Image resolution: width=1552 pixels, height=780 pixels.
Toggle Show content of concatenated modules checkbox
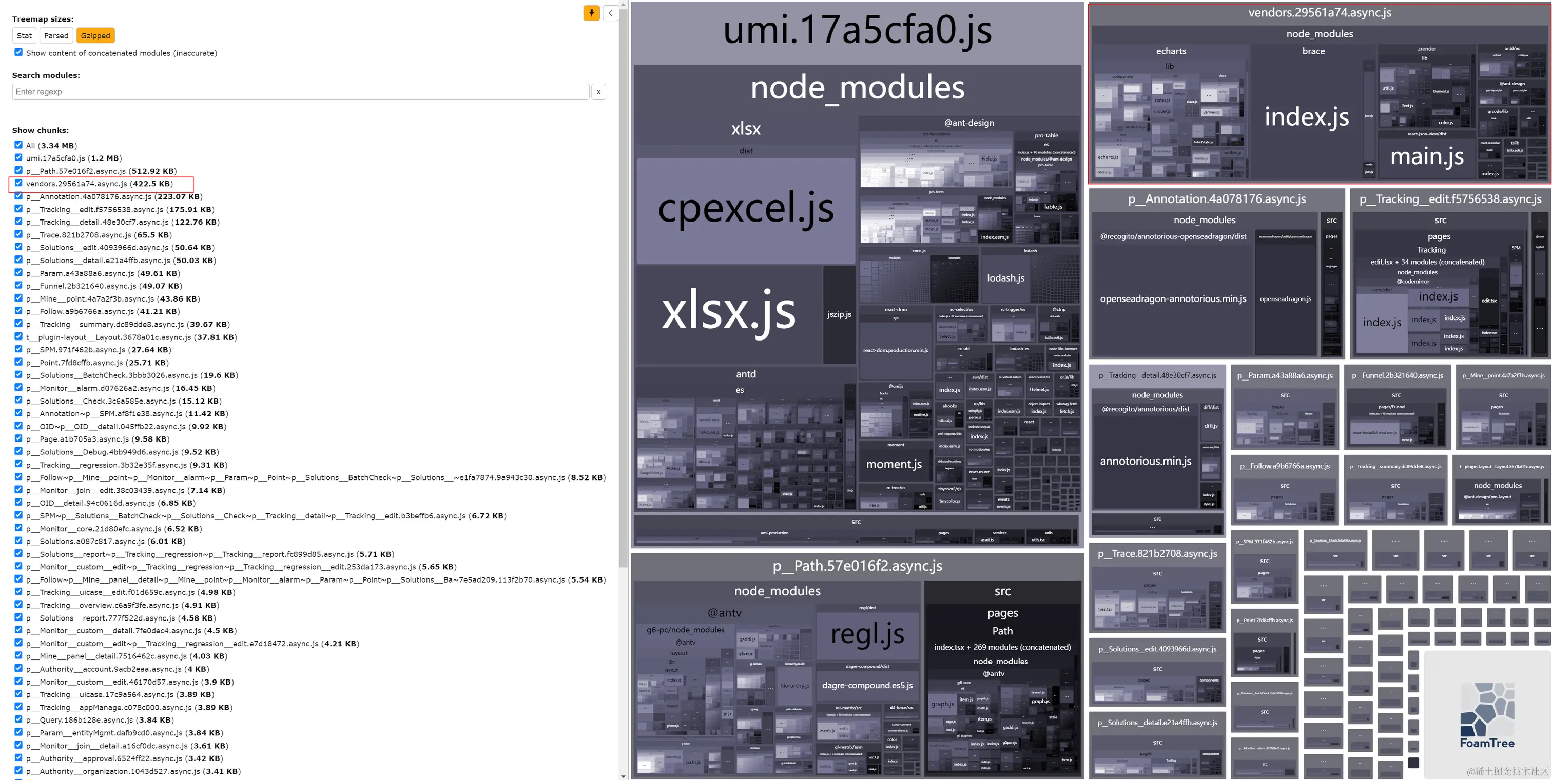point(18,52)
